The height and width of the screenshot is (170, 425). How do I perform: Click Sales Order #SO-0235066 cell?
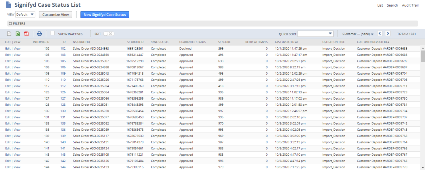[91, 99]
